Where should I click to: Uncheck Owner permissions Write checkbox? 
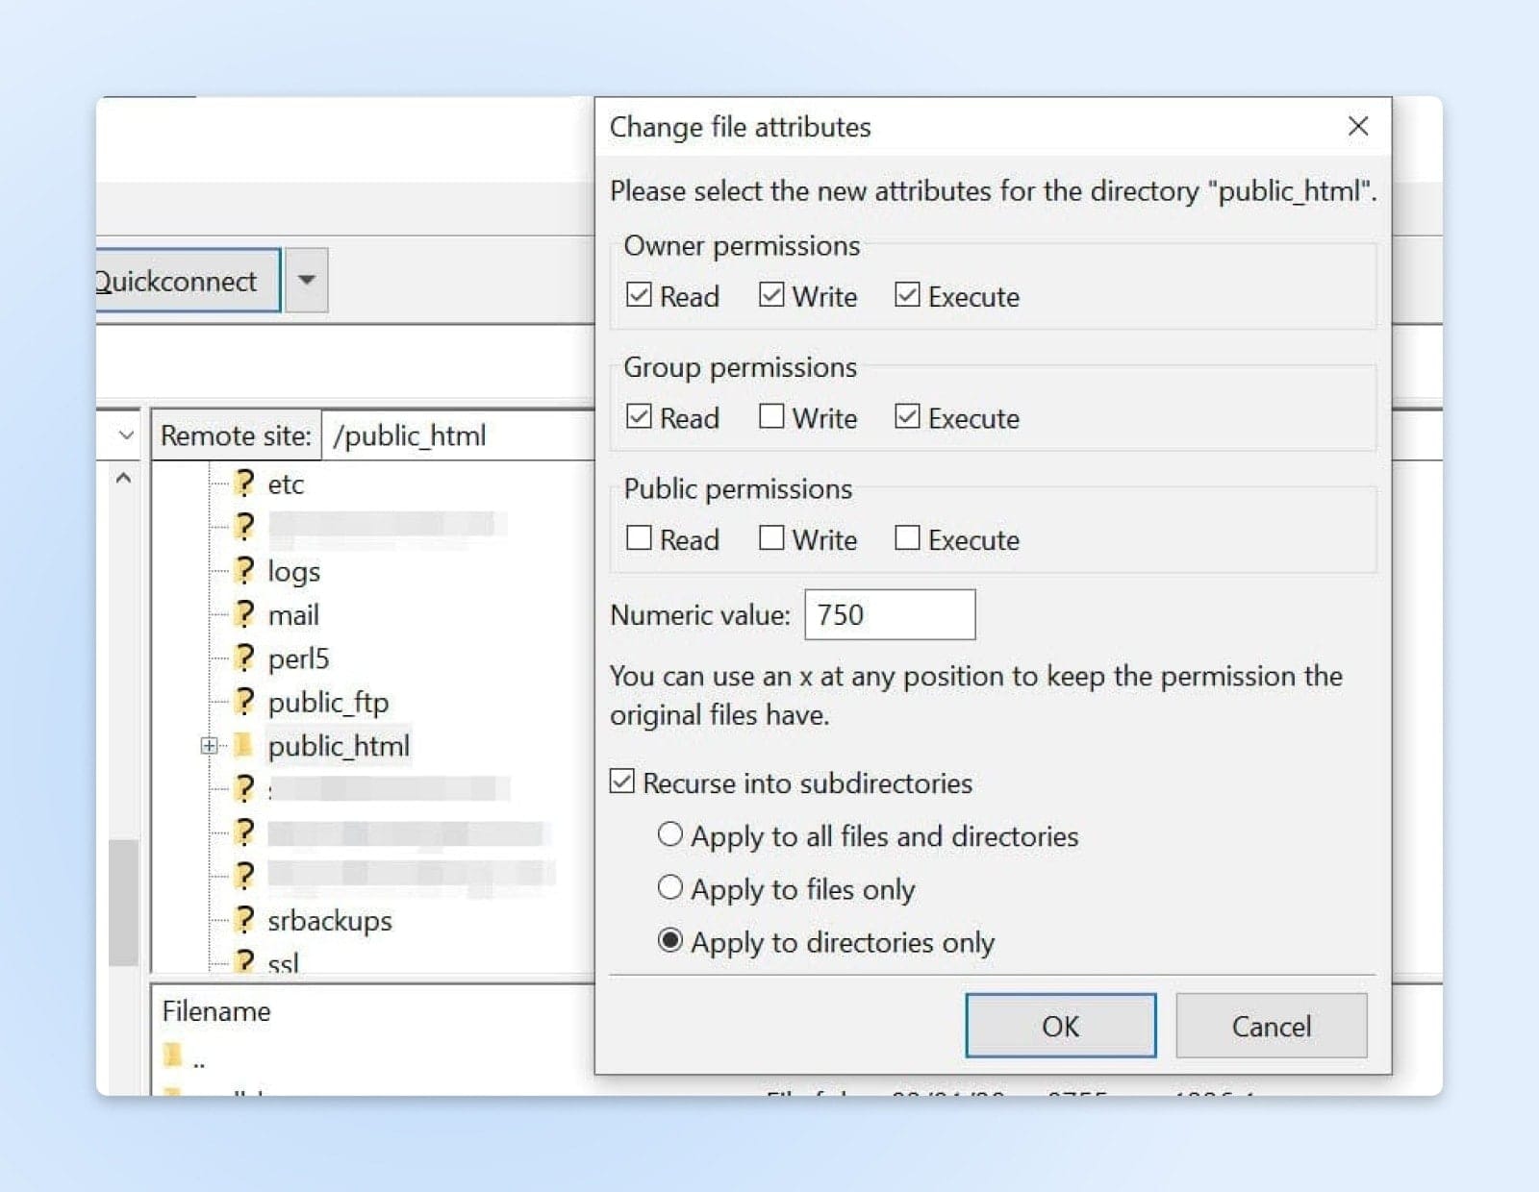tap(771, 295)
